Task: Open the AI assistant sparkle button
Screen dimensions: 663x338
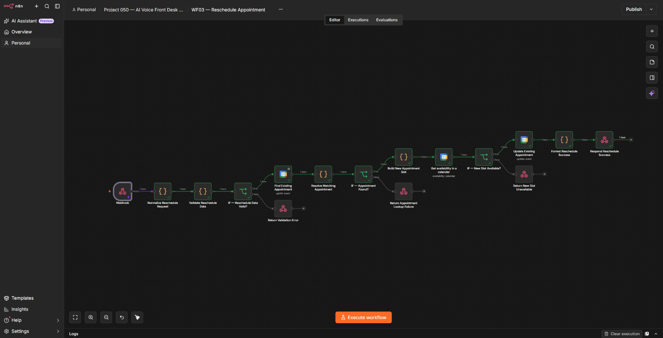Action: [x=652, y=93]
